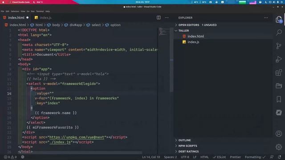This screenshot has width=285, height=160.
Task: Split the editor to the right
Action: click(x=159, y=18)
